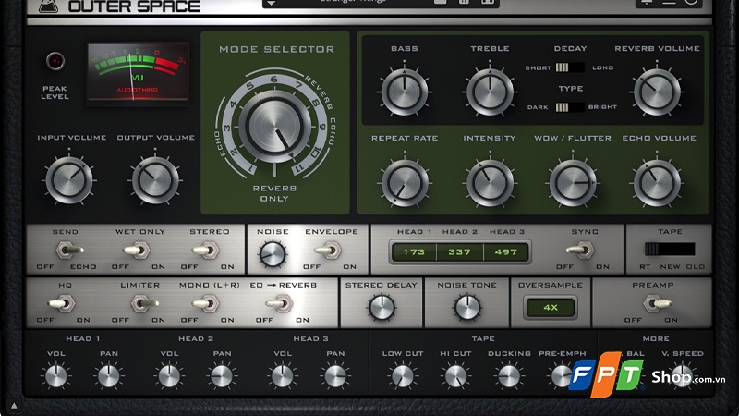739x416 pixels.
Task: Click the Head 1 Vol knob
Action: 56,376
